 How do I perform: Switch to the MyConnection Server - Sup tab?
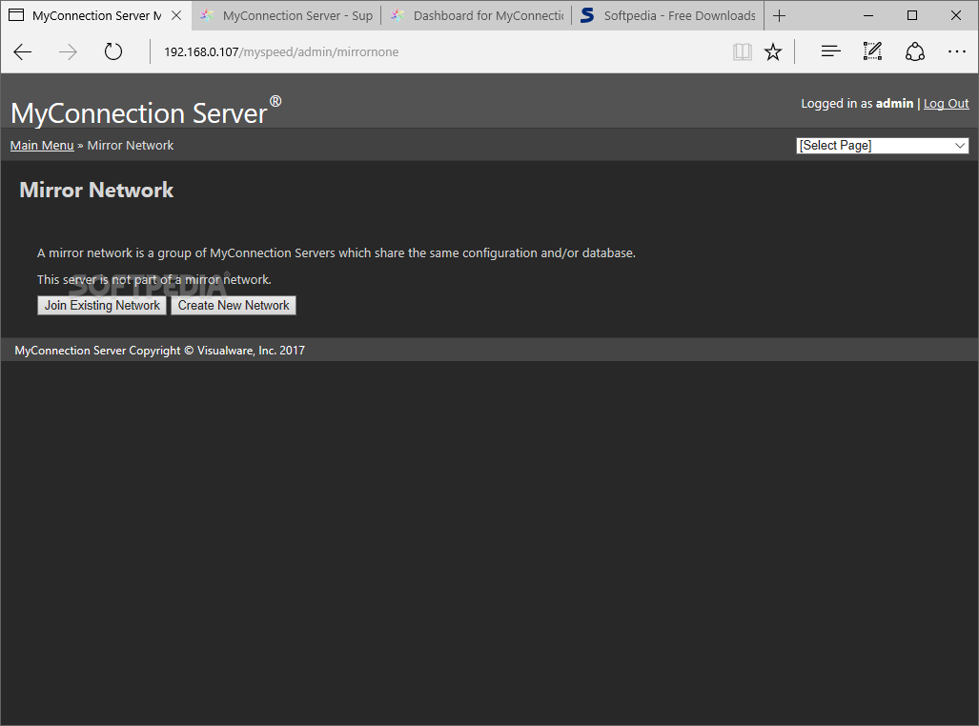coord(286,15)
